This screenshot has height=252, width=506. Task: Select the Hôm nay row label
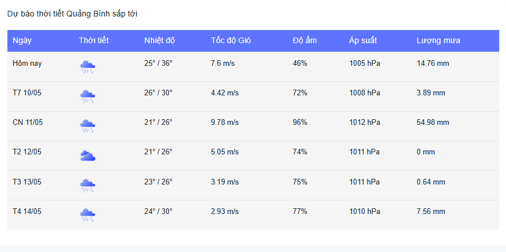(x=27, y=64)
